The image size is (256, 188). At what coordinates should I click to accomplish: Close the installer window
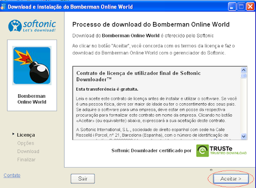[x=250, y=6]
